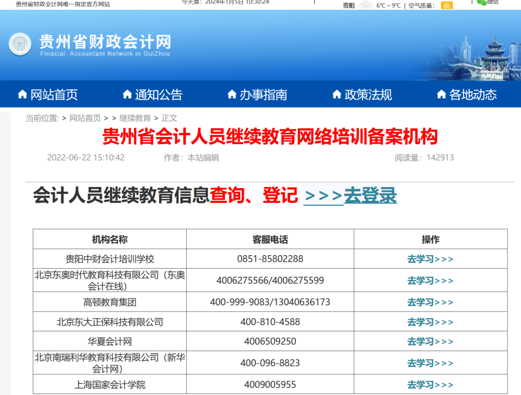Click the 去登录 login link
The width and height of the screenshot is (521, 395).
[x=370, y=196]
